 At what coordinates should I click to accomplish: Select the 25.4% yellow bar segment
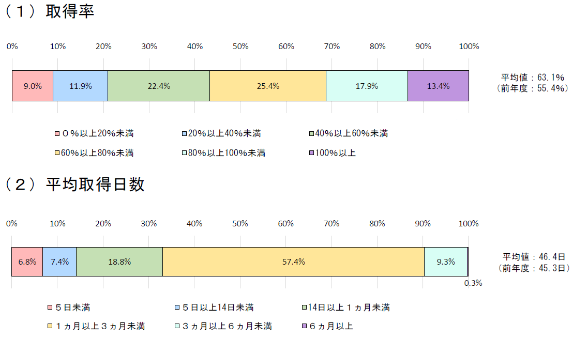tap(268, 86)
